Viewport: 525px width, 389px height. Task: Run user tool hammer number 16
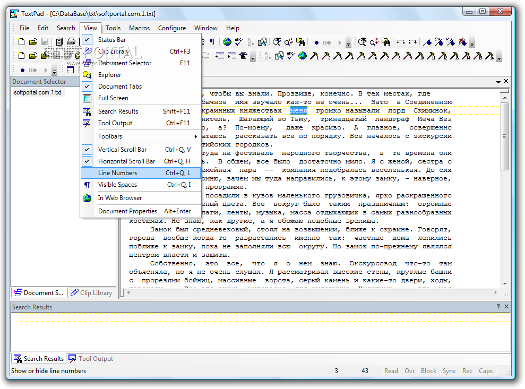click(490, 56)
